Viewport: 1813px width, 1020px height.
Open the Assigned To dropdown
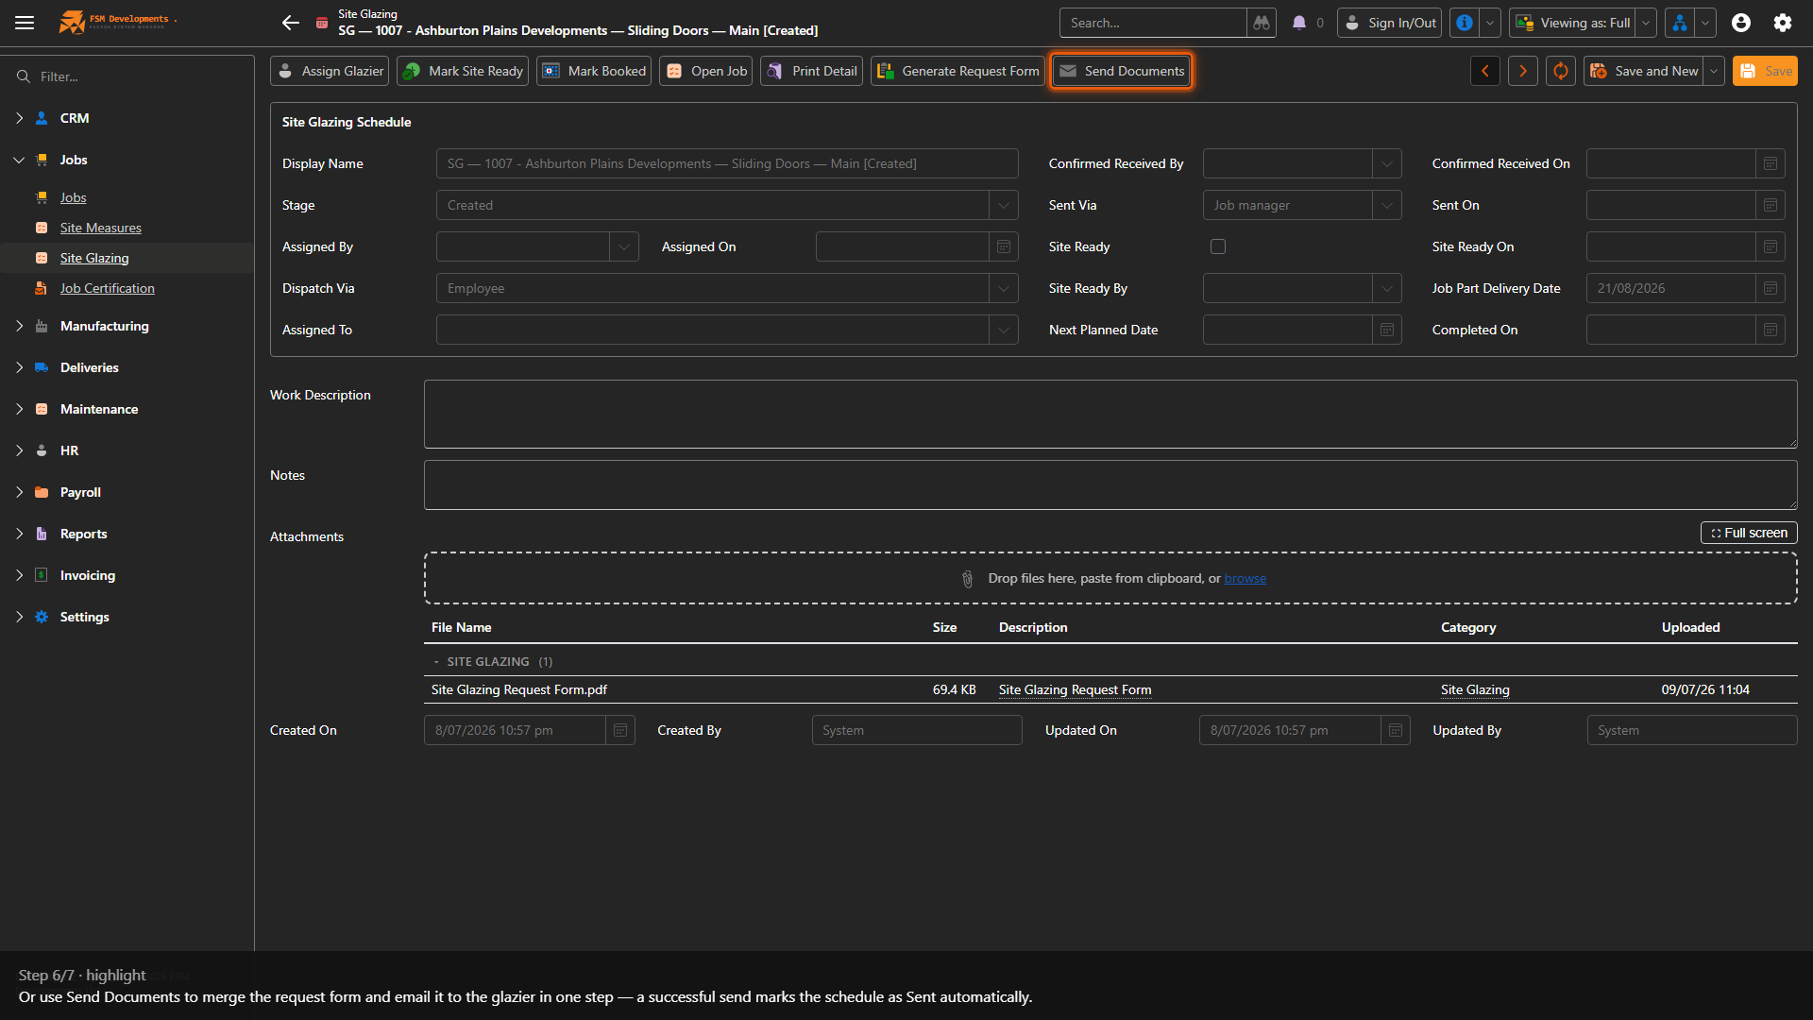coord(1004,330)
